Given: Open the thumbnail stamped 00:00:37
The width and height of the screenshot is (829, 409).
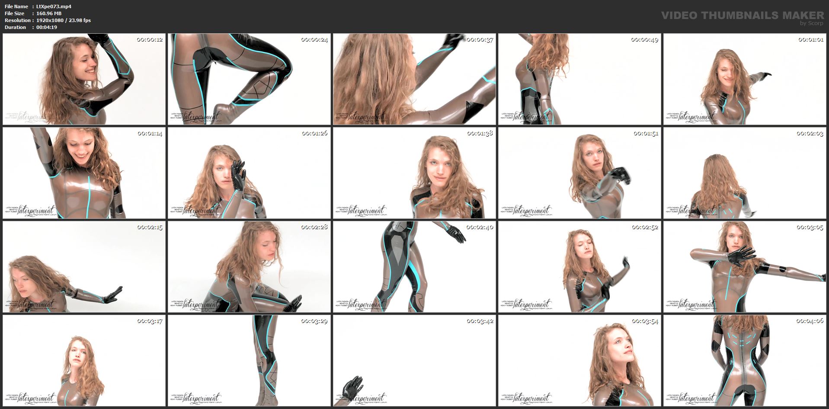Looking at the screenshot, I should (x=414, y=79).
